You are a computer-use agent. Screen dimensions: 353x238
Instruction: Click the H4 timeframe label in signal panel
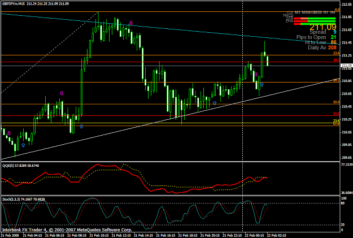tap(333, 12)
